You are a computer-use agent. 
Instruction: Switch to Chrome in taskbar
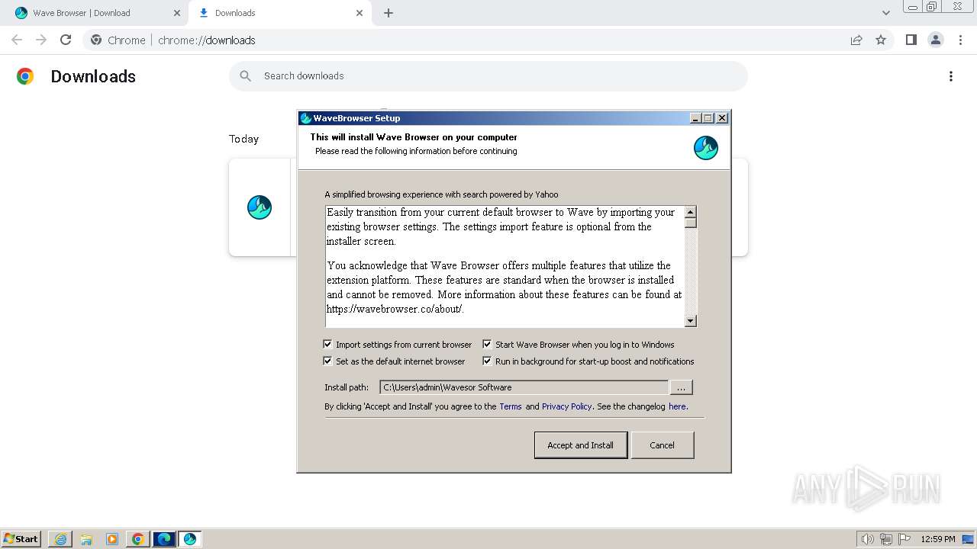click(x=138, y=539)
